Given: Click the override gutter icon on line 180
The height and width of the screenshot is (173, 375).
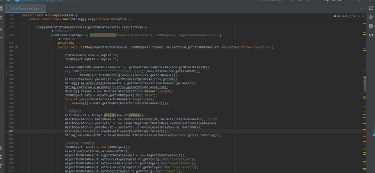Looking at the screenshot, I should (x=16, y=47).
